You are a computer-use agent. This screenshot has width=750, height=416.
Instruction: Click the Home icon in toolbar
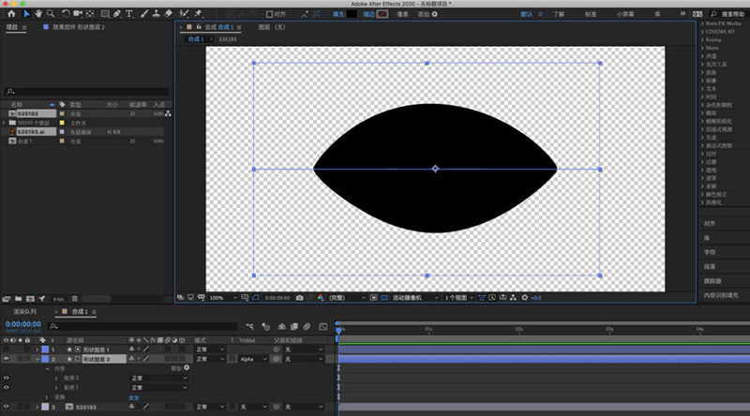[x=9, y=14]
